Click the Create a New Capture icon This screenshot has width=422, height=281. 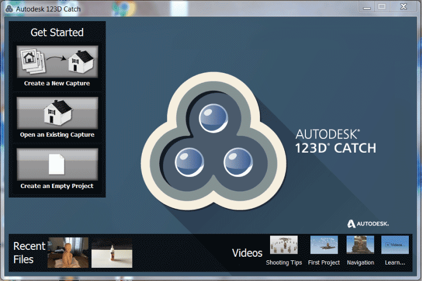(57, 62)
